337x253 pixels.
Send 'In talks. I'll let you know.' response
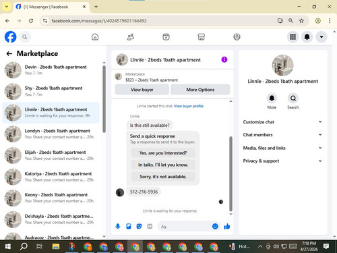163,165
